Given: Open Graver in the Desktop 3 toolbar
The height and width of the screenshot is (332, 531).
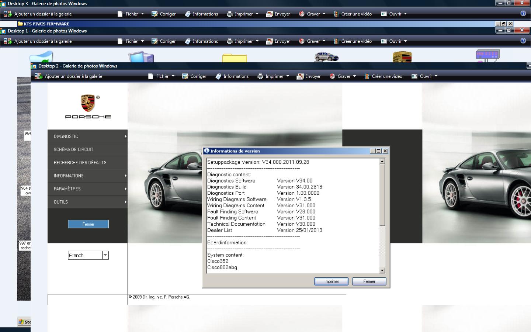Looking at the screenshot, I should [x=312, y=14].
